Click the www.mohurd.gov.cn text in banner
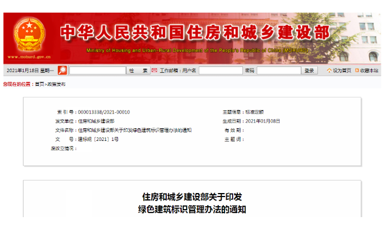Screen dimensions: 385x228 29,57
